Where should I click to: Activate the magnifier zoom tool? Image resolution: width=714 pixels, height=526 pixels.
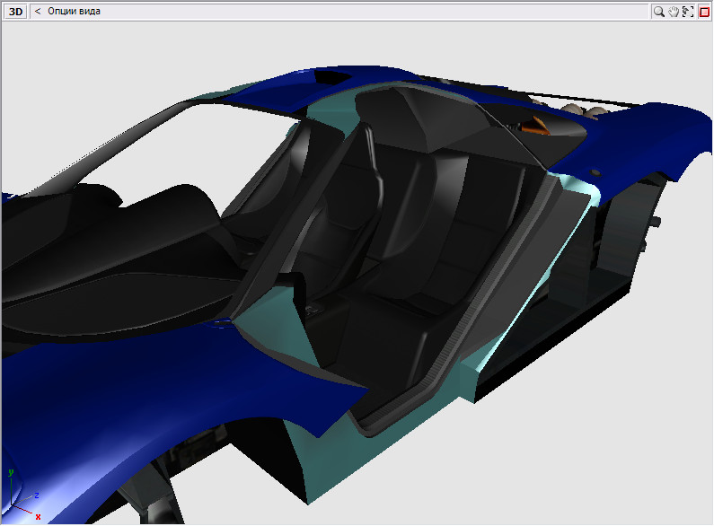click(658, 12)
